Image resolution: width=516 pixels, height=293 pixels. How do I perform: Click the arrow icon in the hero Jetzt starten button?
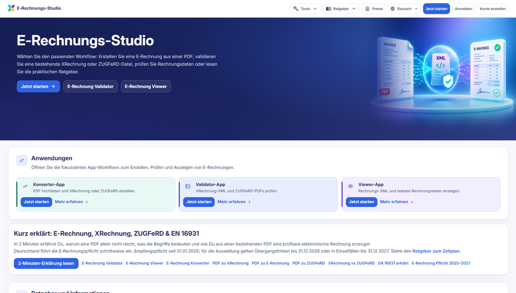53,87
